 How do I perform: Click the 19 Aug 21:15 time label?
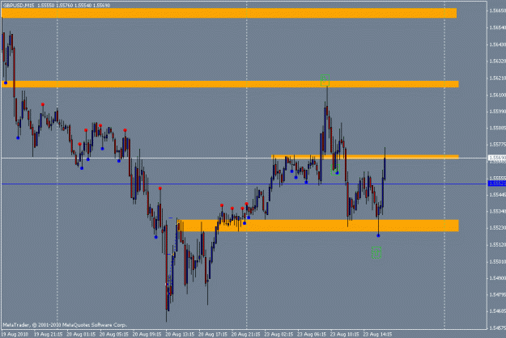pyautogui.click(x=49, y=334)
